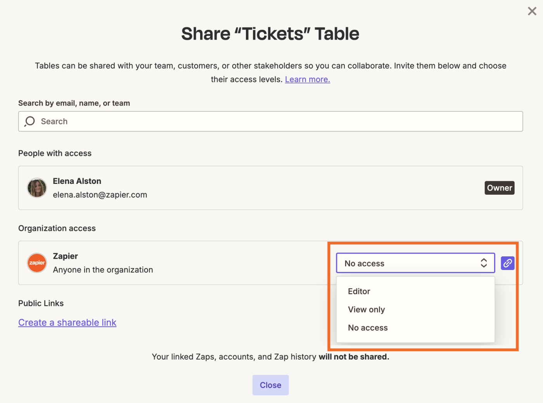Viewport: 543px width, 403px height.
Task: Click the magnifying glass search icon
Action: point(30,121)
